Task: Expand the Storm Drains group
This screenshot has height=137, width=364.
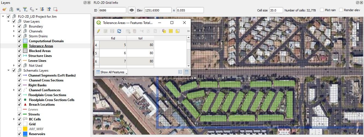Action: 14,36
